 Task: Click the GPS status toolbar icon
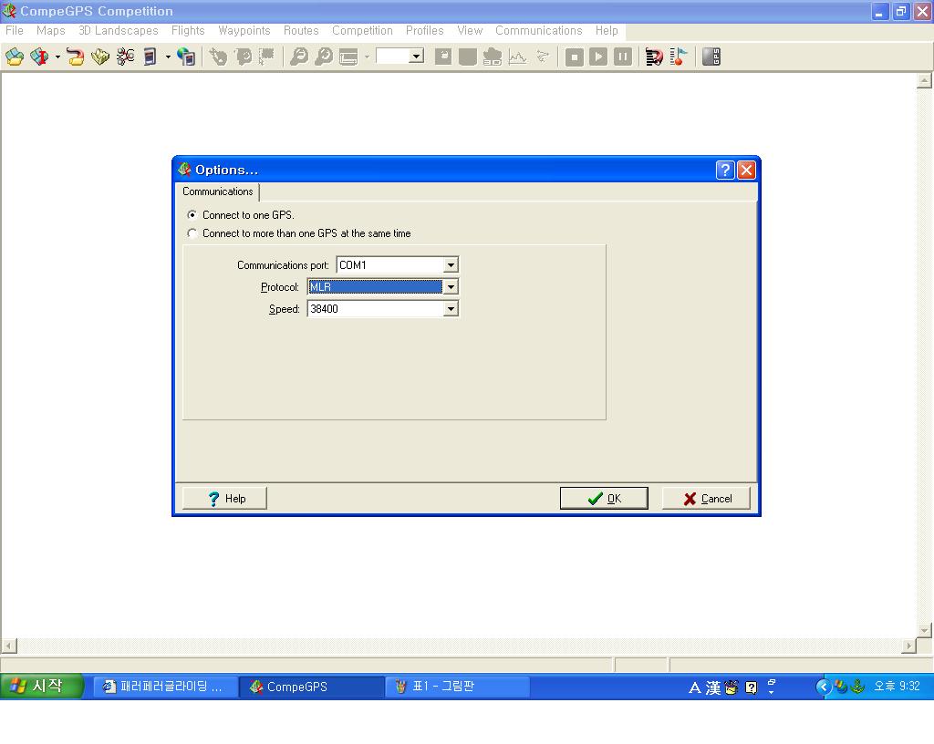(x=711, y=57)
